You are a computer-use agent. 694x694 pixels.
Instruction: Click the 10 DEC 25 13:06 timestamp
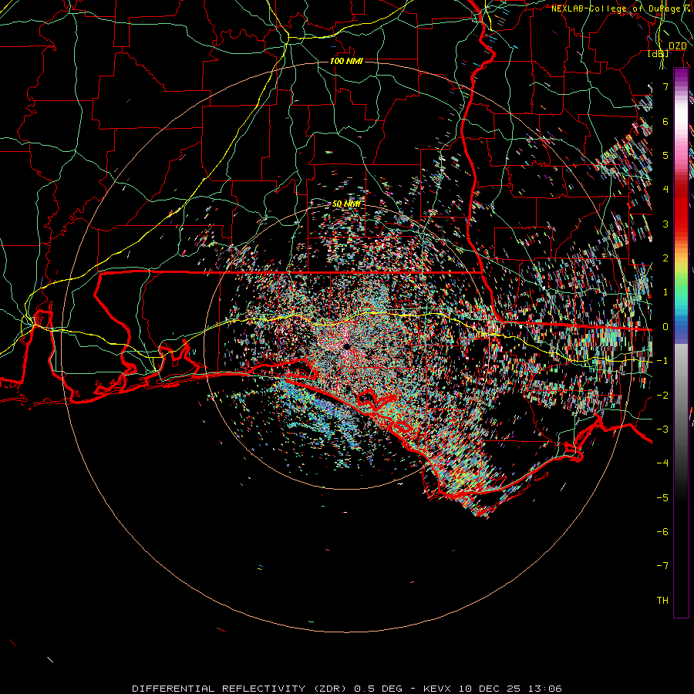(x=510, y=689)
